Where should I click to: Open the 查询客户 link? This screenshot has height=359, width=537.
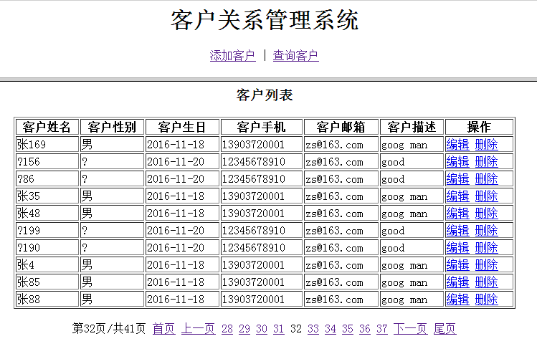(x=295, y=55)
